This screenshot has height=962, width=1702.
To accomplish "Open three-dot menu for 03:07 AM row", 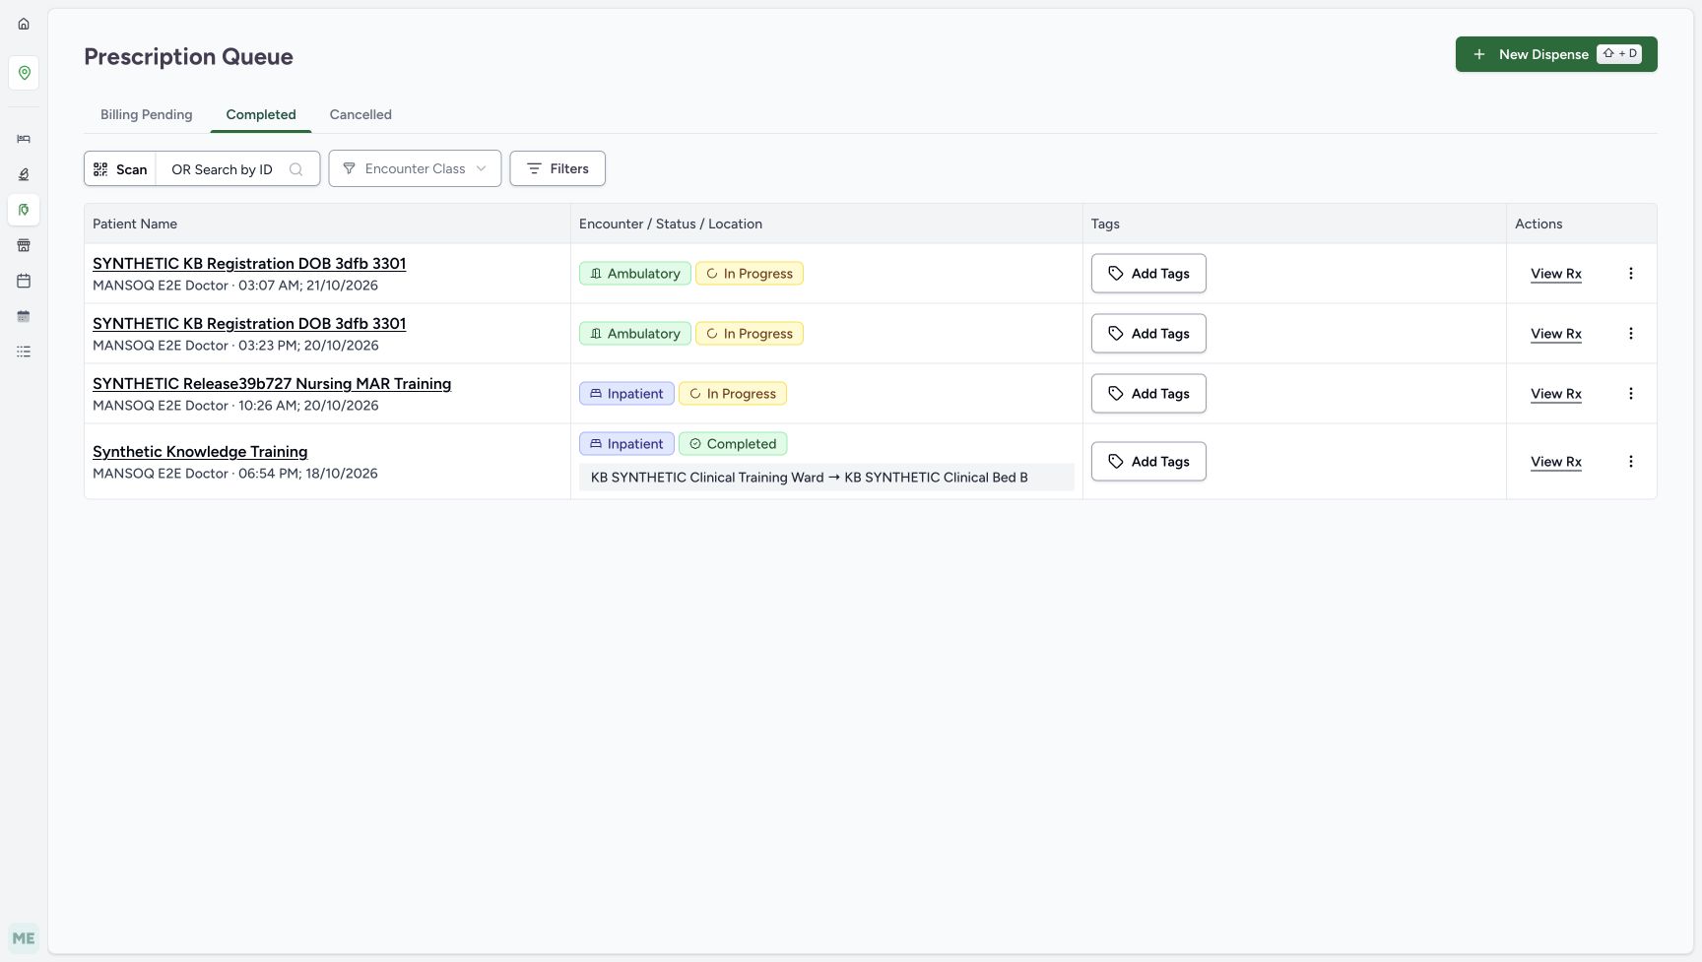I will point(1631,274).
